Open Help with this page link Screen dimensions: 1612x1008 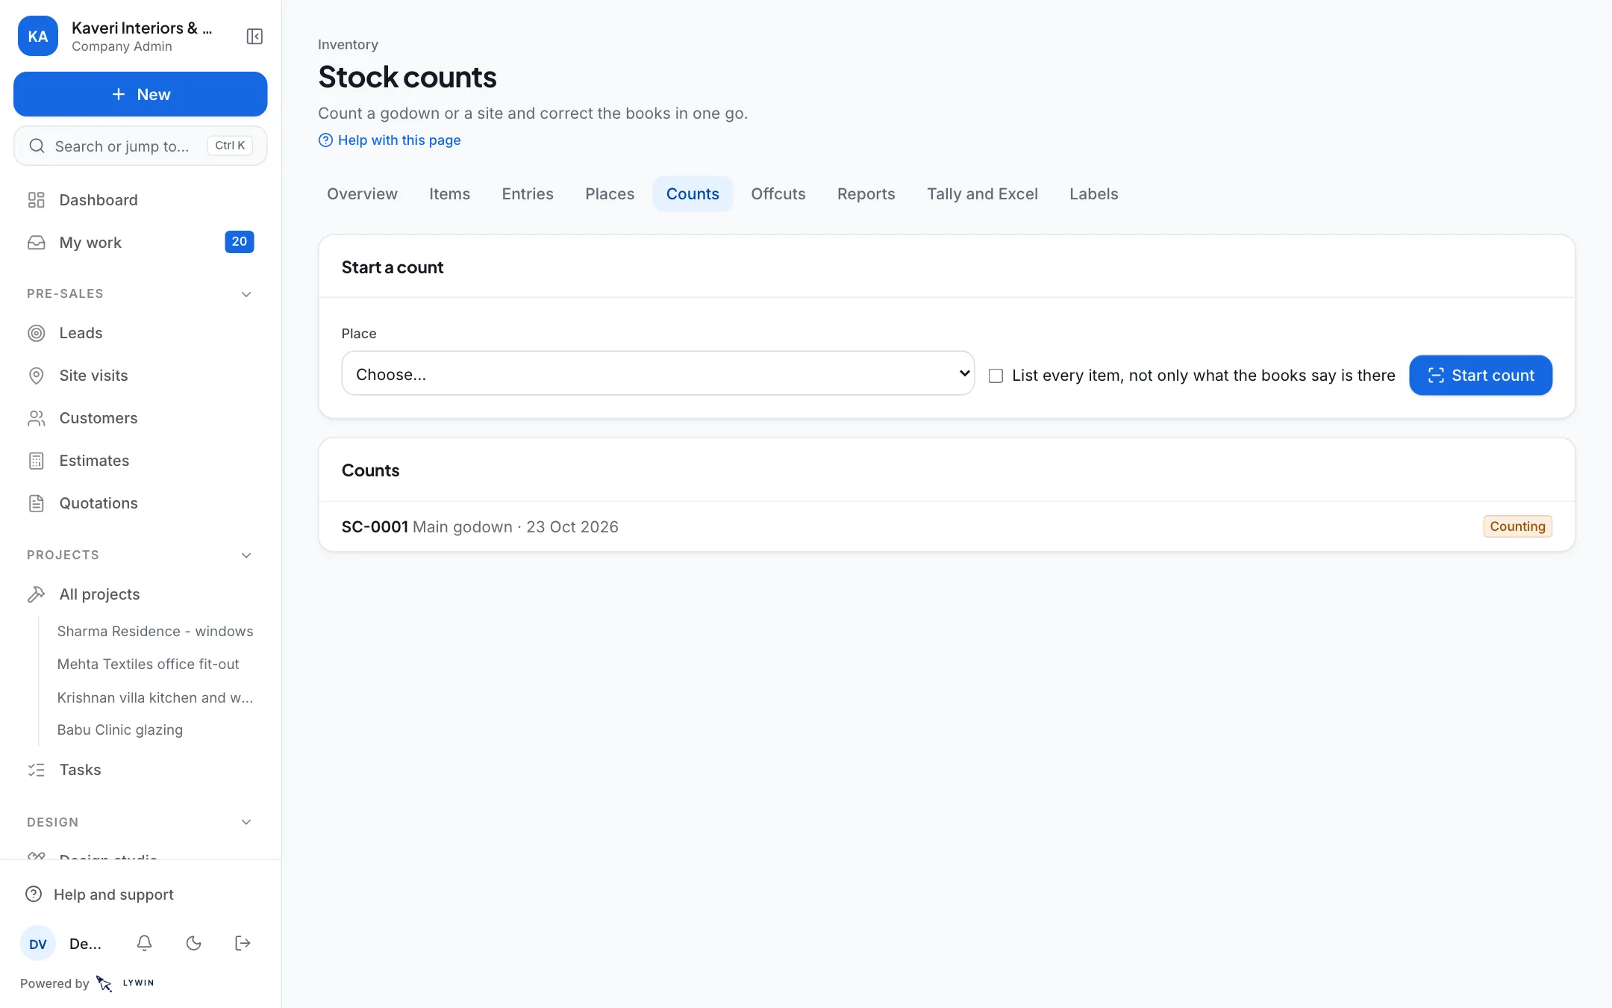coord(390,140)
